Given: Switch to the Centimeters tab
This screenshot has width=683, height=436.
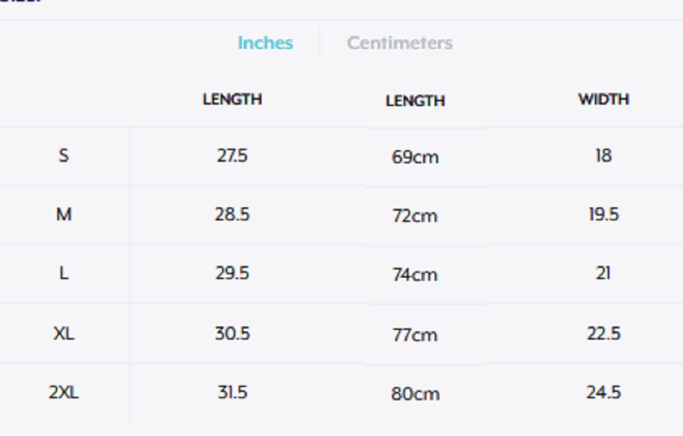Looking at the screenshot, I should pos(400,43).
